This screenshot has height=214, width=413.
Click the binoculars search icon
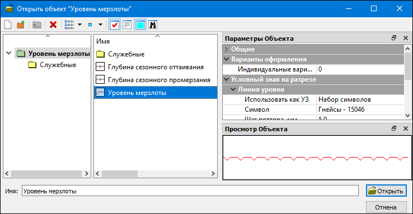click(153, 25)
